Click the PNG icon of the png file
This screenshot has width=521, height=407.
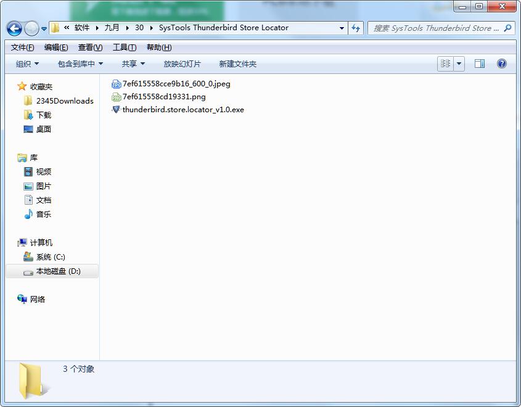coord(116,97)
